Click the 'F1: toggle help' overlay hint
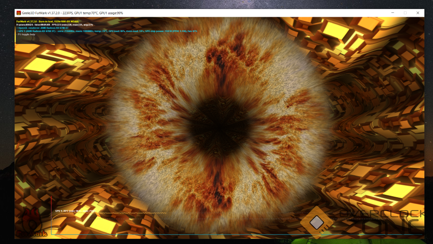 click(26, 34)
